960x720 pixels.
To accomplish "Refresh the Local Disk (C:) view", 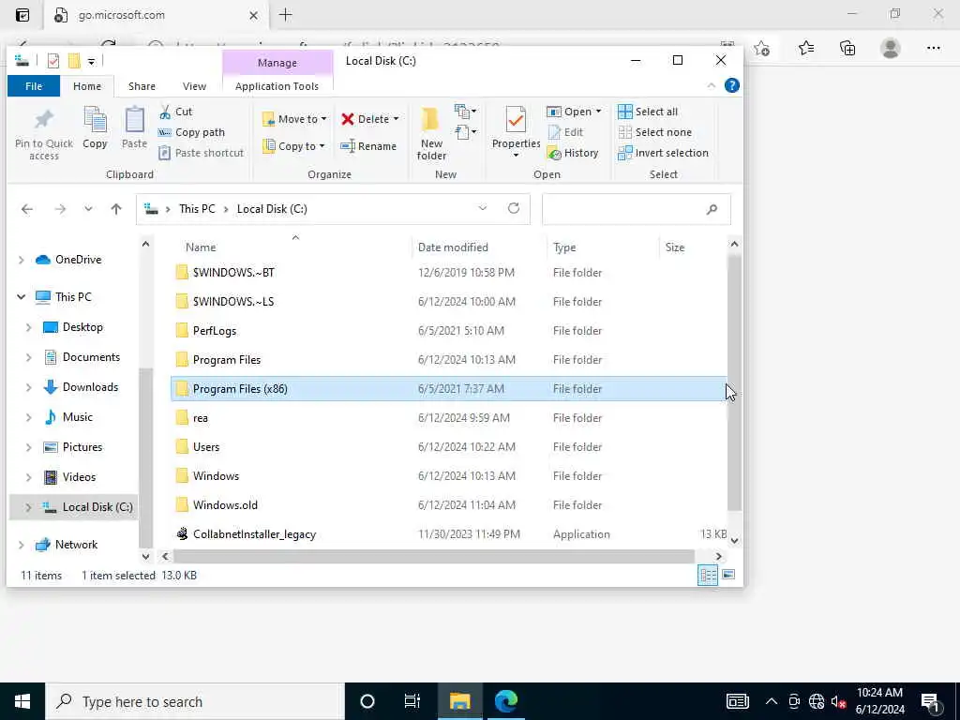I will coord(514,208).
